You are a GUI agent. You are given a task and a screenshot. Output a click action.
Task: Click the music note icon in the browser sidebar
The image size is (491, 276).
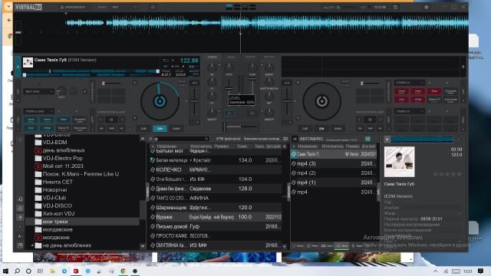click(21, 199)
